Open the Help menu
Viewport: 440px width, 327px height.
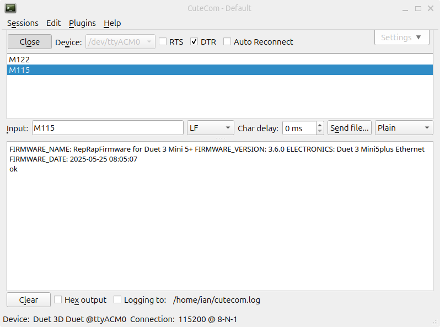[112, 23]
